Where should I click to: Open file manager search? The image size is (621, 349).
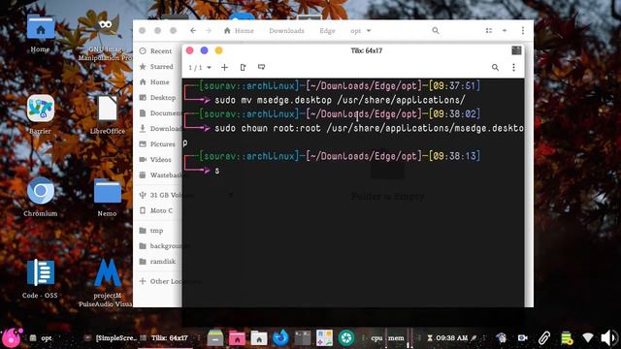pos(436,30)
